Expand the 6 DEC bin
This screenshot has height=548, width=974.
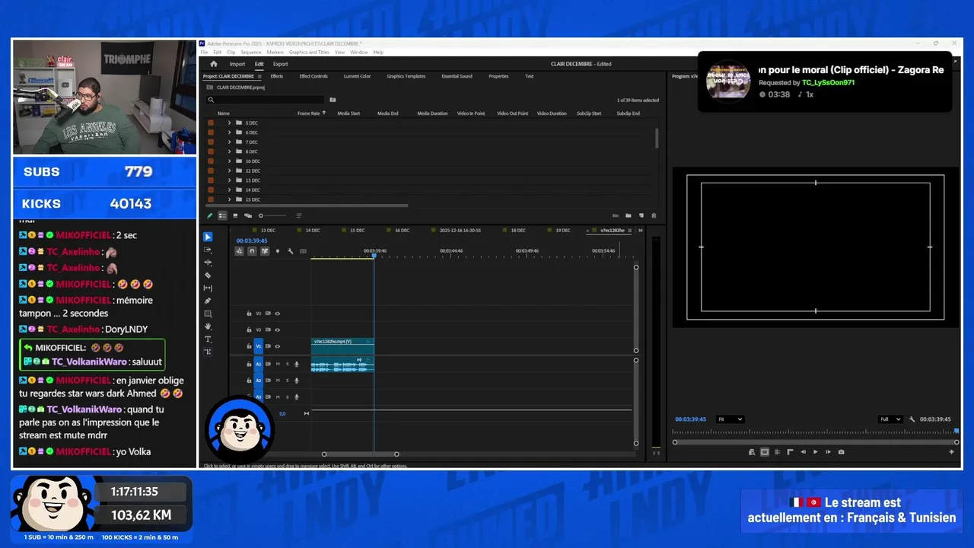229,132
